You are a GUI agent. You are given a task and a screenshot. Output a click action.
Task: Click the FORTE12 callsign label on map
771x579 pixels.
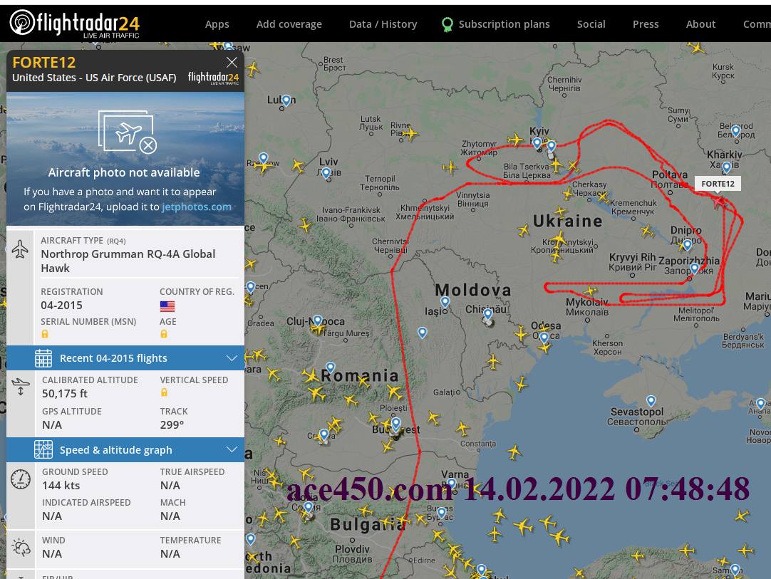[x=718, y=183]
